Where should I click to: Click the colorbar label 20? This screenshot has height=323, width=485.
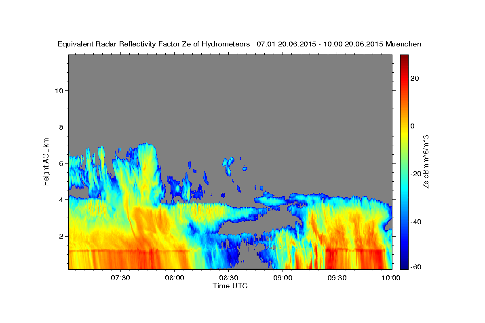click(414, 78)
